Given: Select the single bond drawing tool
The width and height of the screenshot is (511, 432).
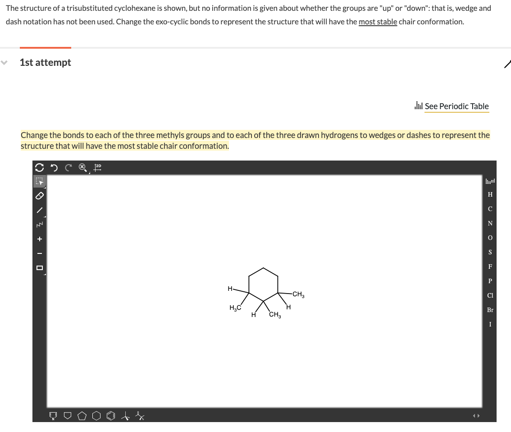Looking at the screenshot, I should [x=40, y=210].
